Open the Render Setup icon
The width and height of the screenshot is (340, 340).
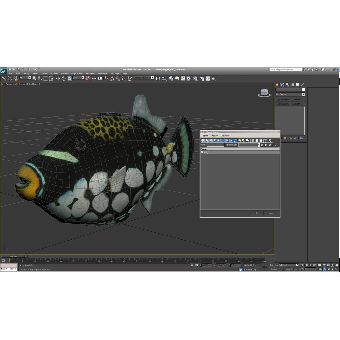(x=202, y=78)
